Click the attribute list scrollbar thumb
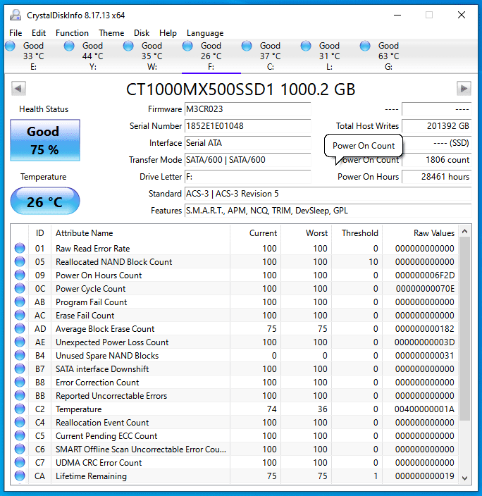482x496 pixels. (x=464, y=329)
